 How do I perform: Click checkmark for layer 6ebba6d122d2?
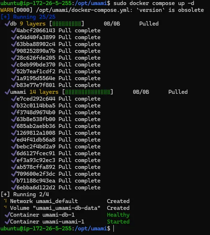pyautogui.click(x=13, y=187)
